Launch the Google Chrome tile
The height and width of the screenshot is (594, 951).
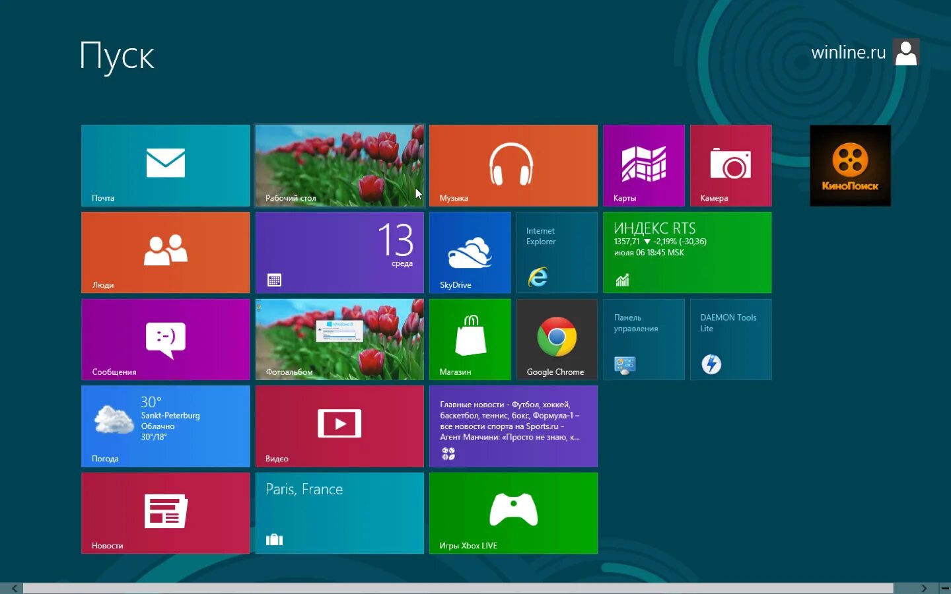(557, 339)
